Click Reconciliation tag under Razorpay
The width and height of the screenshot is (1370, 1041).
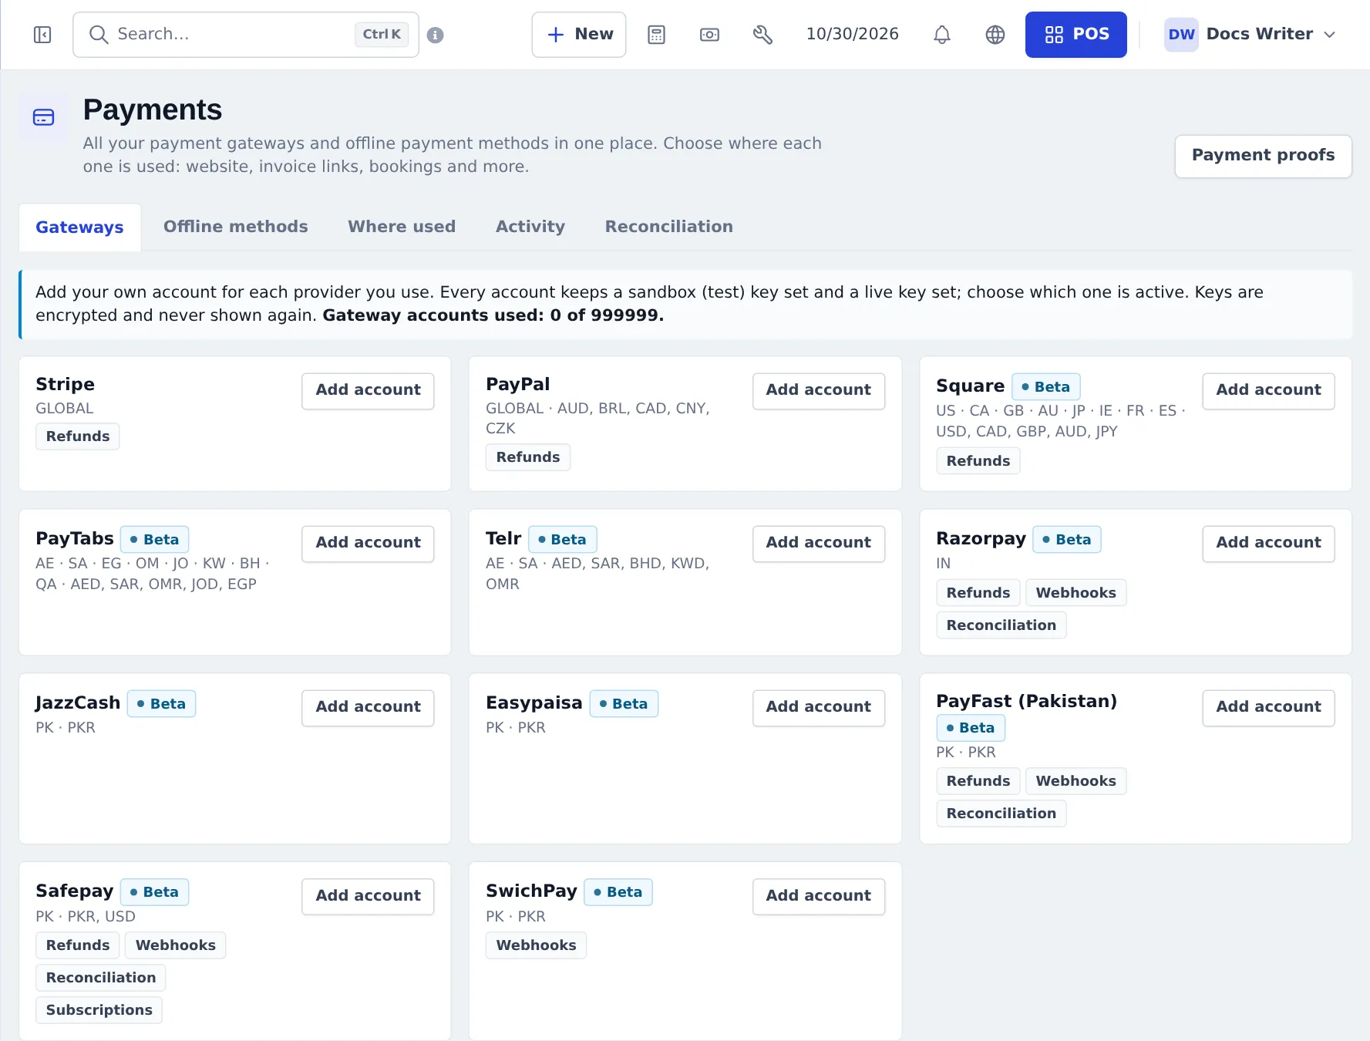click(x=1001, y=625)
